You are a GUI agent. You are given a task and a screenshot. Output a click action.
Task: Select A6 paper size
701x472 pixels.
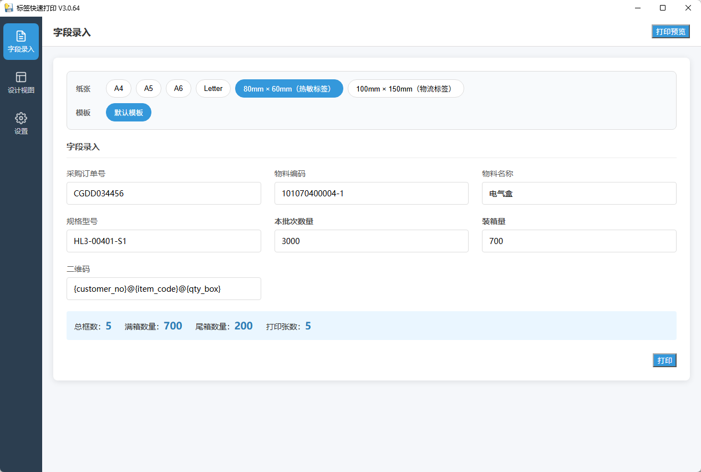point(179,89)
